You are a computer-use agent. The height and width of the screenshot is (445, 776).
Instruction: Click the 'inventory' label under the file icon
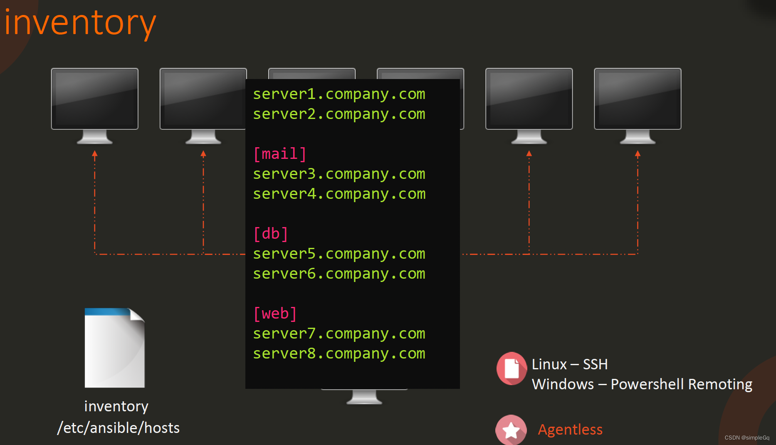pos(116,406)
